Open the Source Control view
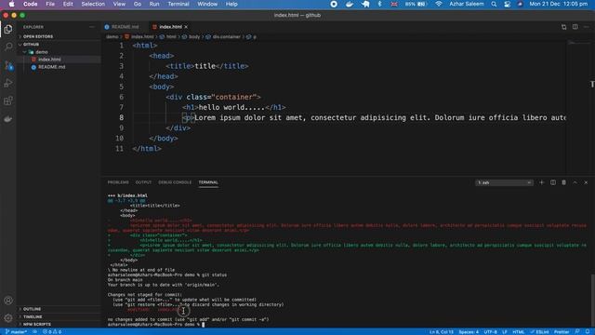This screenshot has height=335, width=595. [8, 65]
